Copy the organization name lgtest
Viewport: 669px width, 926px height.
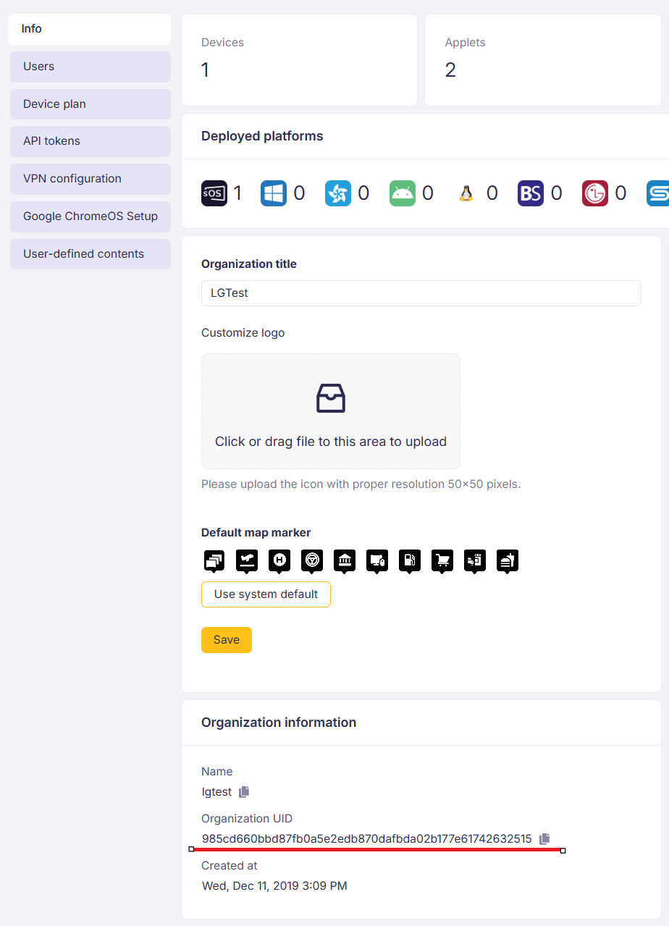click(x=244, y=792)
